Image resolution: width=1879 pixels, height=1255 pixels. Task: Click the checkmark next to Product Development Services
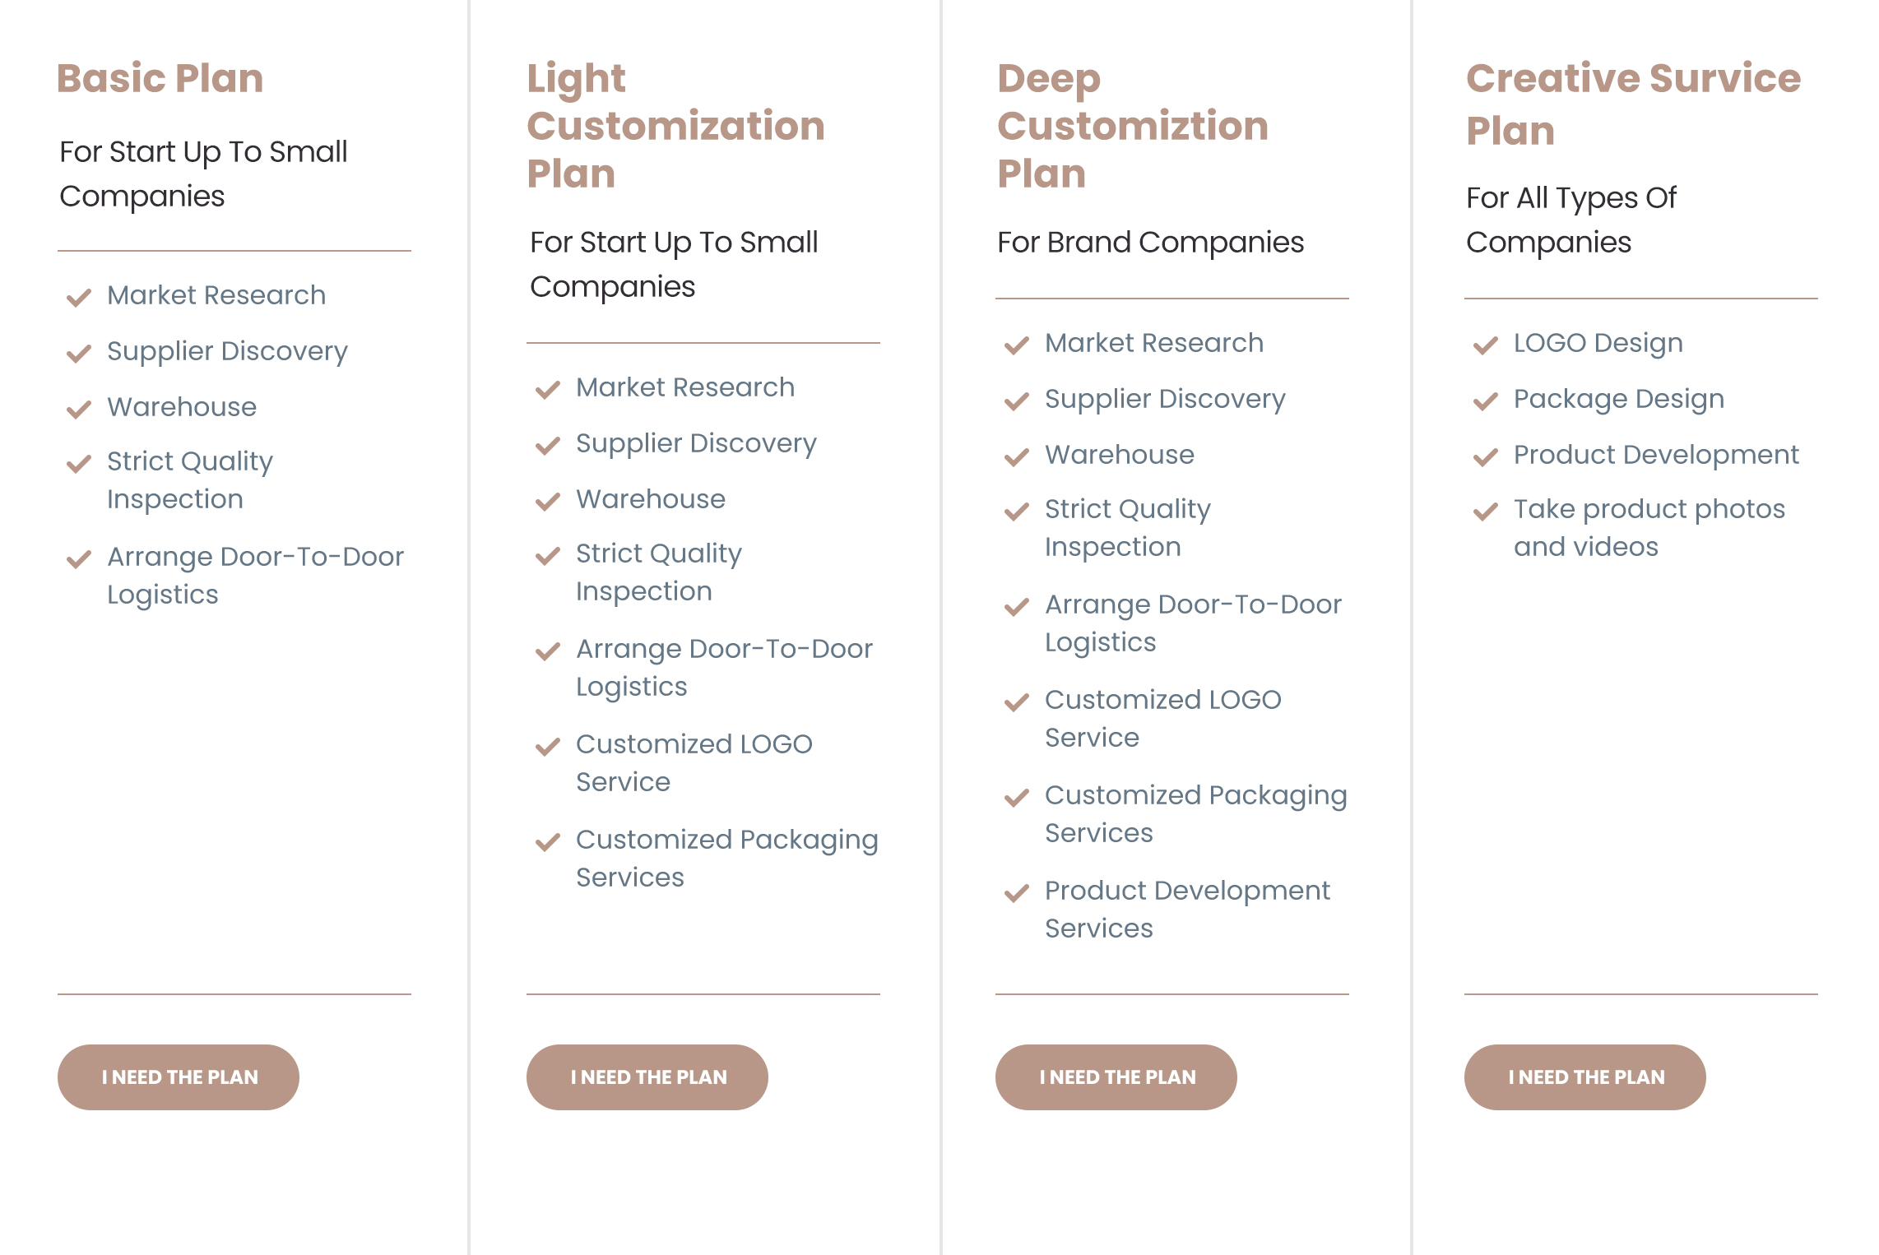pos(1017,892)
